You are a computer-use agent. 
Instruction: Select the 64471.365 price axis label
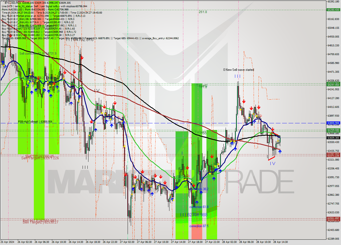point(333,72)
